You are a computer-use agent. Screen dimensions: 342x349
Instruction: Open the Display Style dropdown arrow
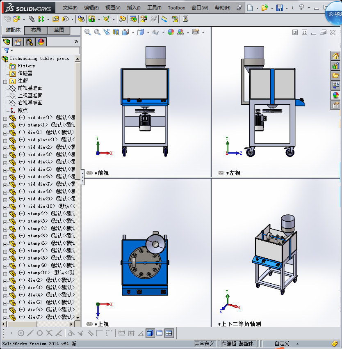coord(148,32)
